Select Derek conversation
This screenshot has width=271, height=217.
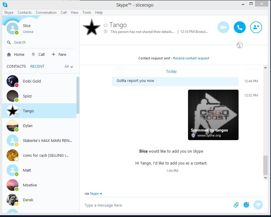click(x=39, y=200)
